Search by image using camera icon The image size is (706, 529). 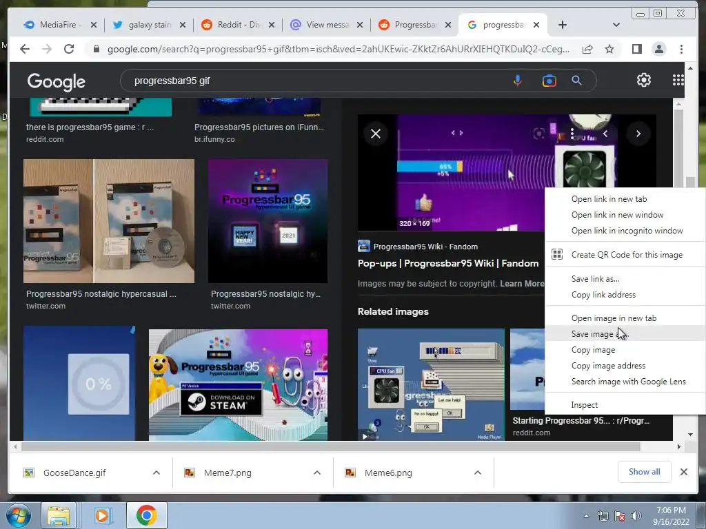coord(549,81)
